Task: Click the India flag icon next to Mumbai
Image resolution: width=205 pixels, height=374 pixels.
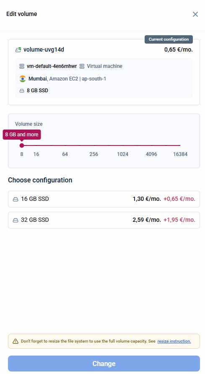Action: (x=23, y=79)
